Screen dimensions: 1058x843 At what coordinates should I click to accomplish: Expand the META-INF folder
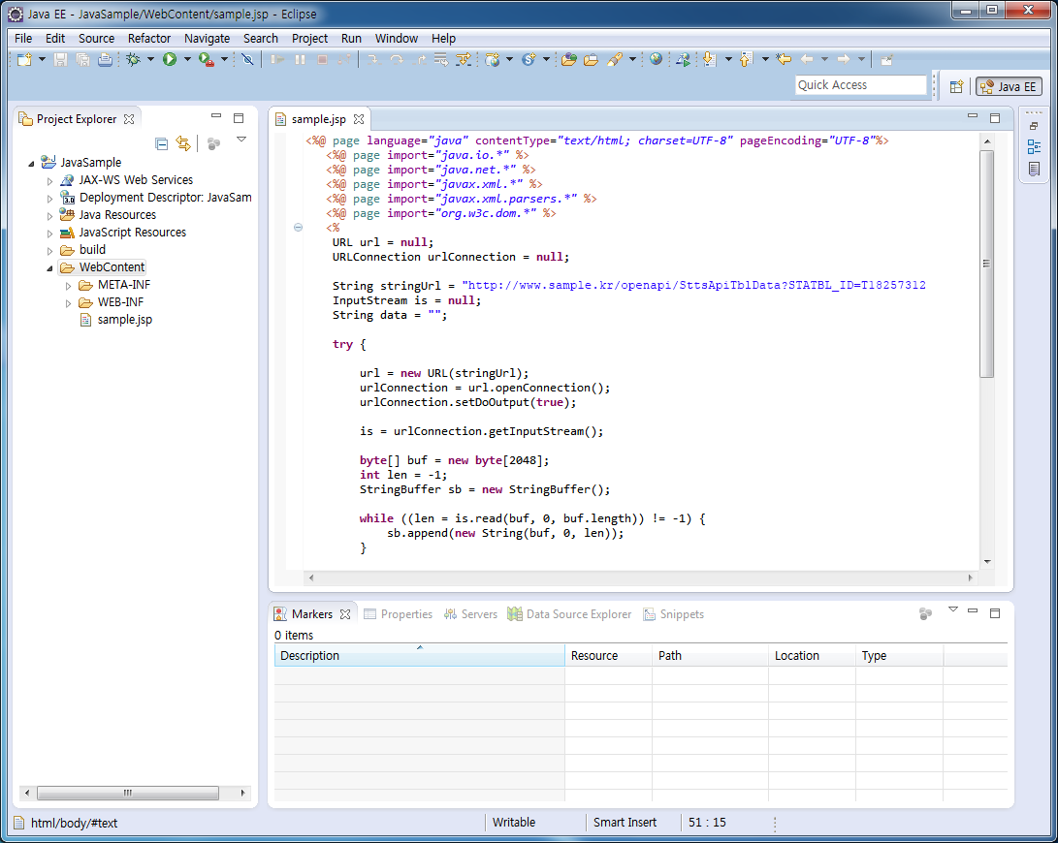pyautogui.click(x=69, y=285)
